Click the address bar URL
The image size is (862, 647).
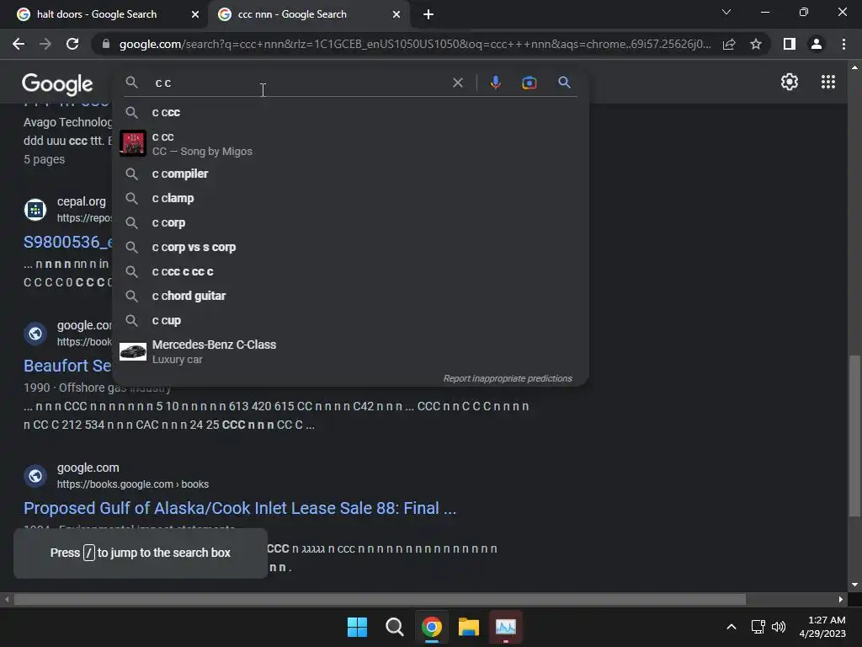(x=415, y=44)
